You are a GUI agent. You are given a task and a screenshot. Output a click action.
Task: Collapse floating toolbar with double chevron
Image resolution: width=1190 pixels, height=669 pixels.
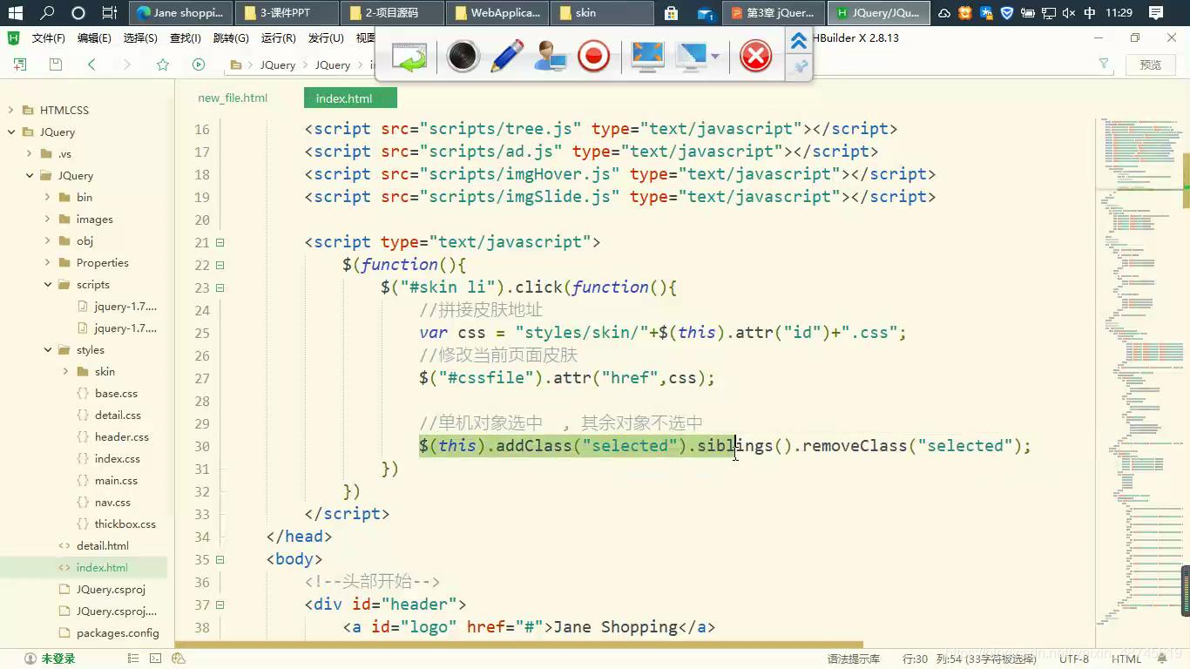click(799, 40)
